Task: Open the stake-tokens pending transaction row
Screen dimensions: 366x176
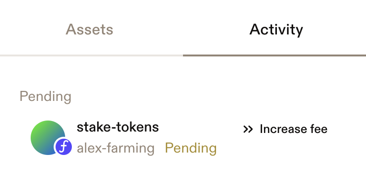Action: click(183, 138)
